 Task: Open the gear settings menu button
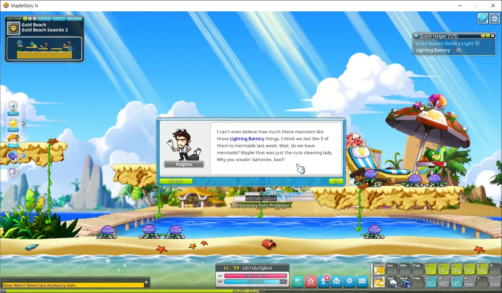pos(349,281)
